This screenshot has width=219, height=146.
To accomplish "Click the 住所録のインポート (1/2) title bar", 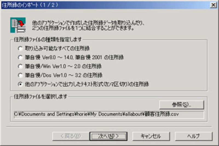I will pos(105,5).
